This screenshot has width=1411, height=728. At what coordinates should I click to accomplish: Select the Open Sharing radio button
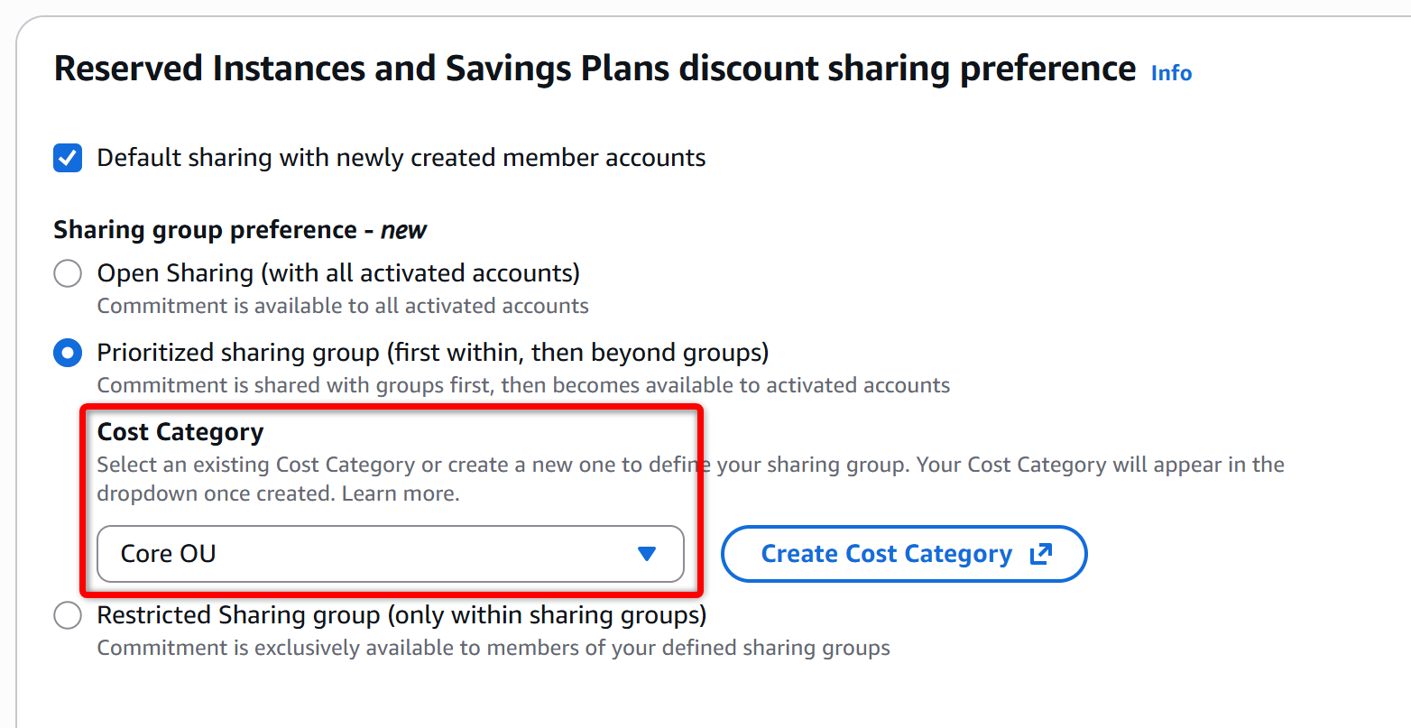[68, 273]
